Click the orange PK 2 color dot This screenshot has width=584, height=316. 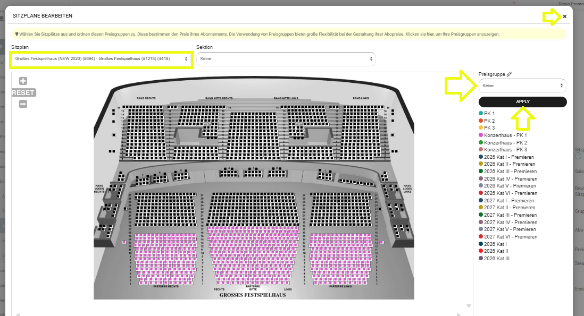coord(481,121)
